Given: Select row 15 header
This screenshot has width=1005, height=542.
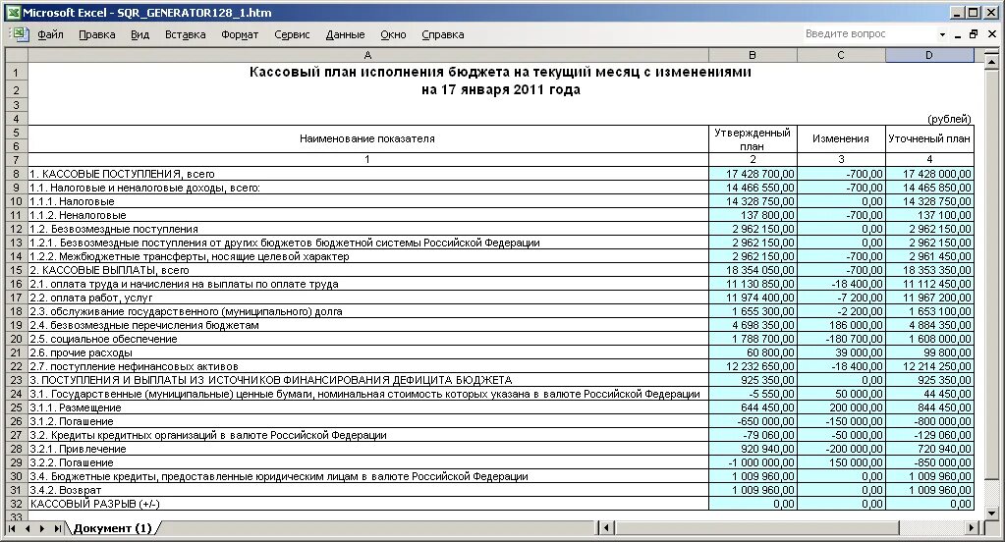Looking at the screenshot, I should (16, 270).
